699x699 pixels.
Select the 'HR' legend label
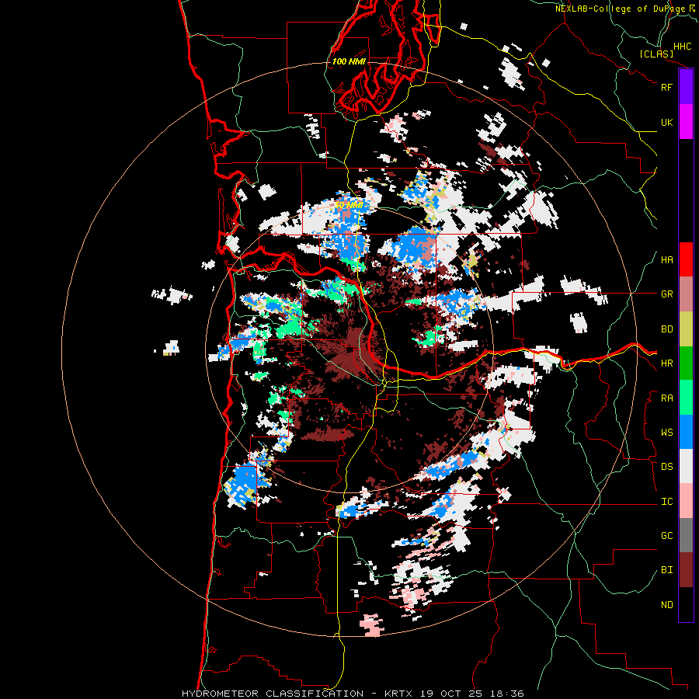coord(666,363)
